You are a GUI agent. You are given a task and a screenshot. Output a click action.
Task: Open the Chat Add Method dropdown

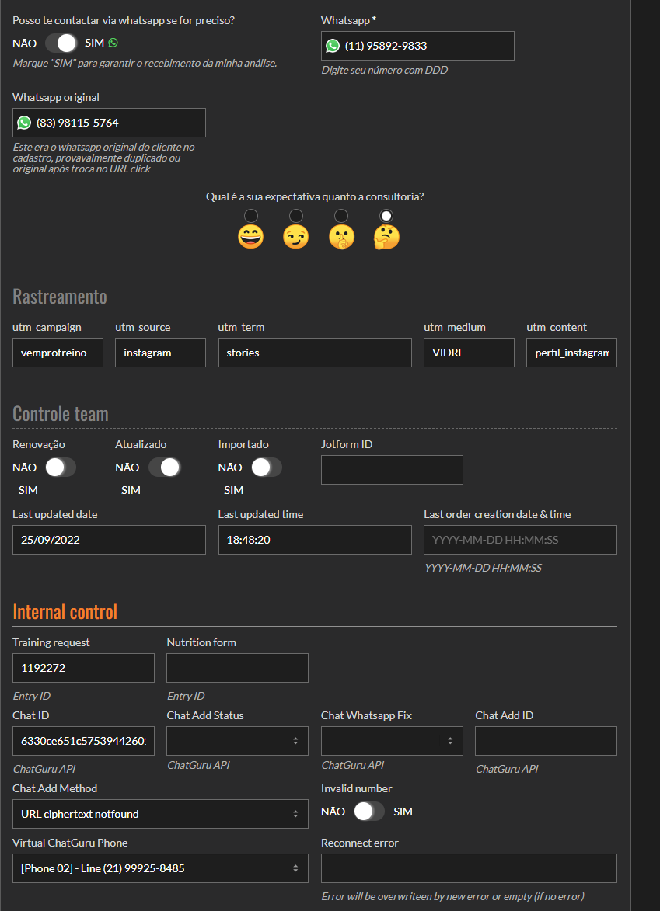(160, 814)
